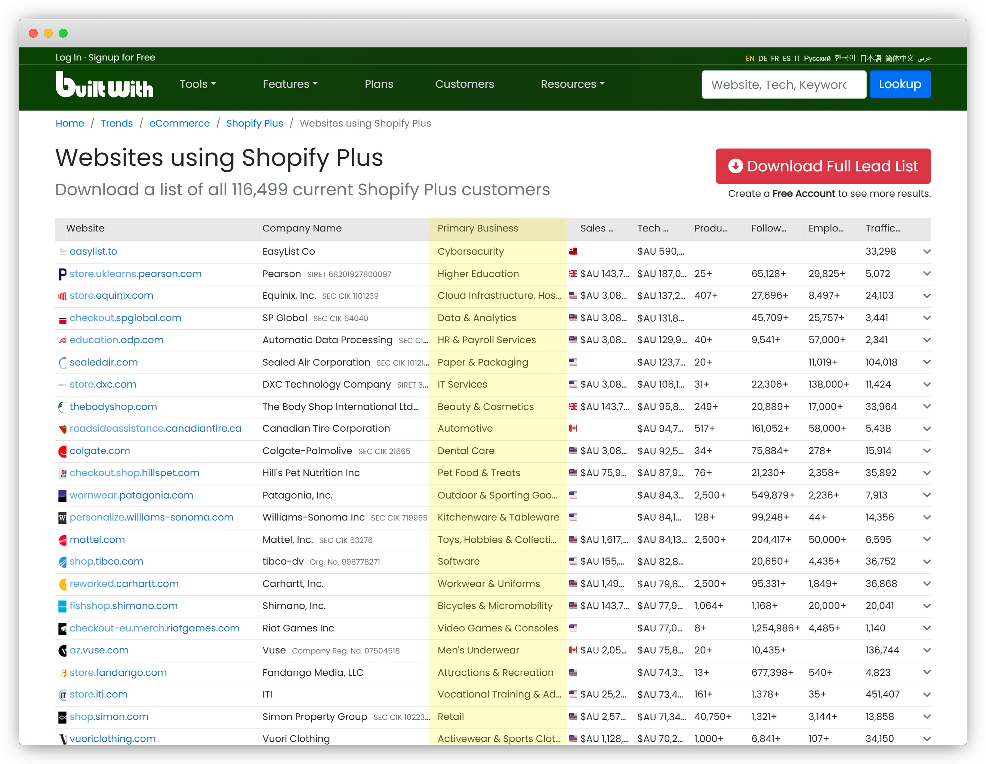Expand the store.iti.com row chevron

[927, 695]
